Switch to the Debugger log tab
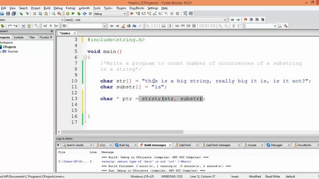This screenshot has height=179, width=319. coord(276,145)
